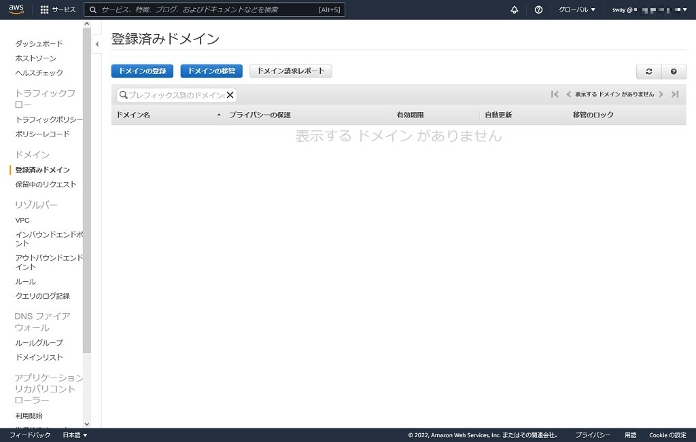This screenshot has width=696, height=442.
Task: Focus the top AWS search field
Action: pos(214,10)
